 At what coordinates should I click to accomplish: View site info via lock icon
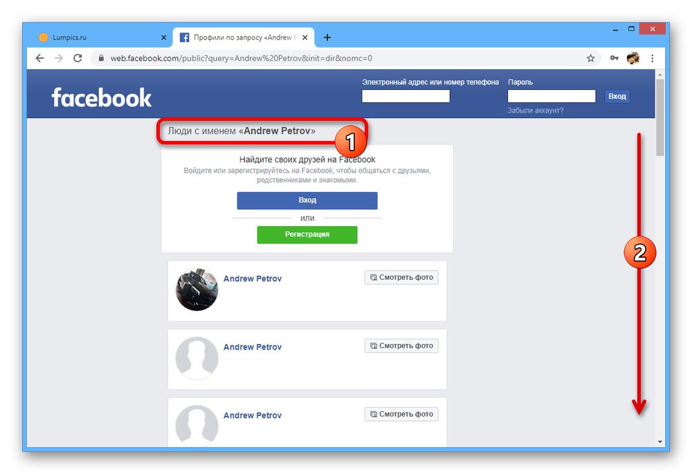(101, 58)
